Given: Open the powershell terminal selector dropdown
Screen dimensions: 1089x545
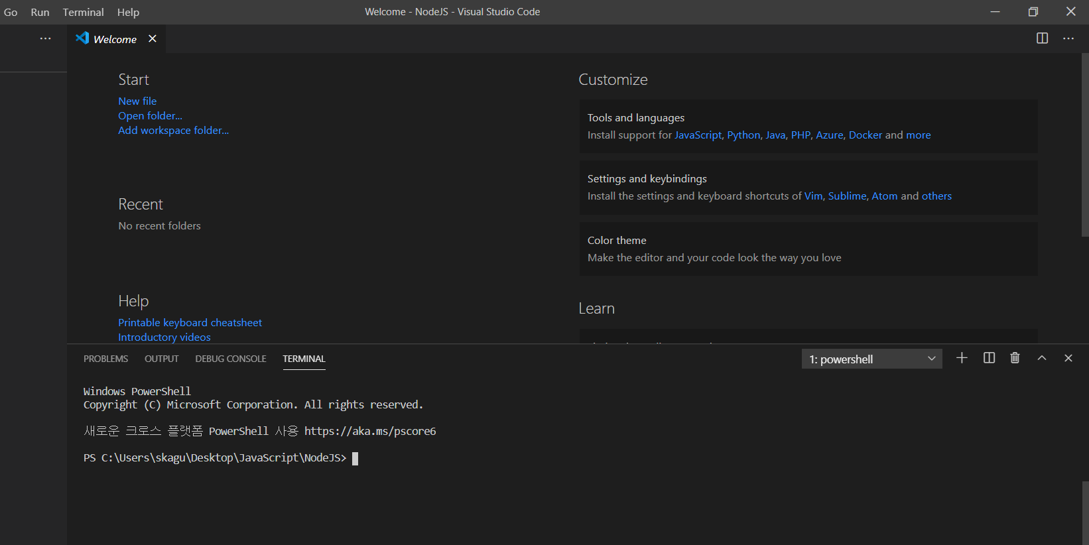Looking at the screenshot, I should point(871,359).
